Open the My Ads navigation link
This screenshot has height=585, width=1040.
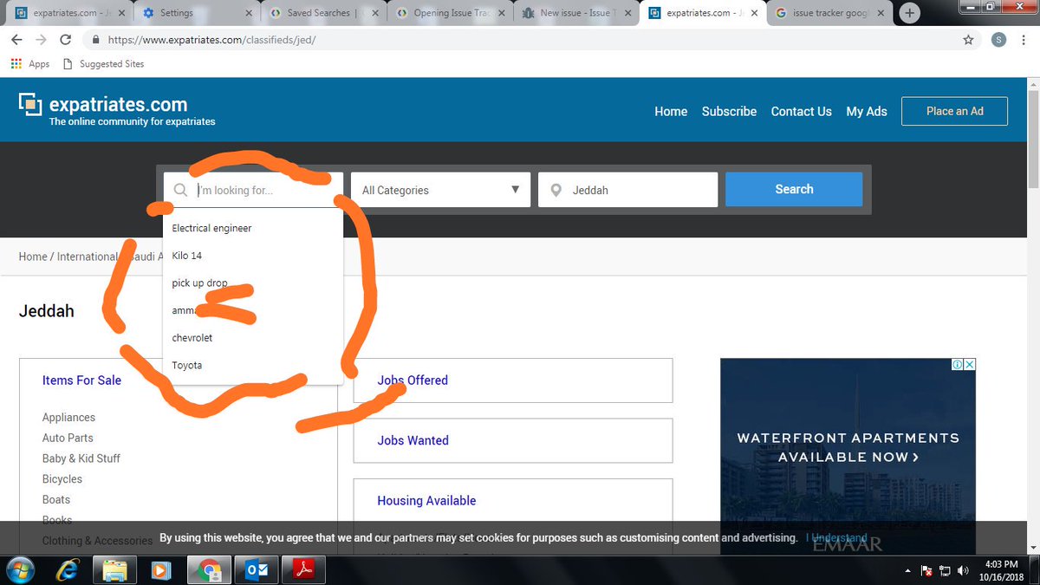click(867, 112)
